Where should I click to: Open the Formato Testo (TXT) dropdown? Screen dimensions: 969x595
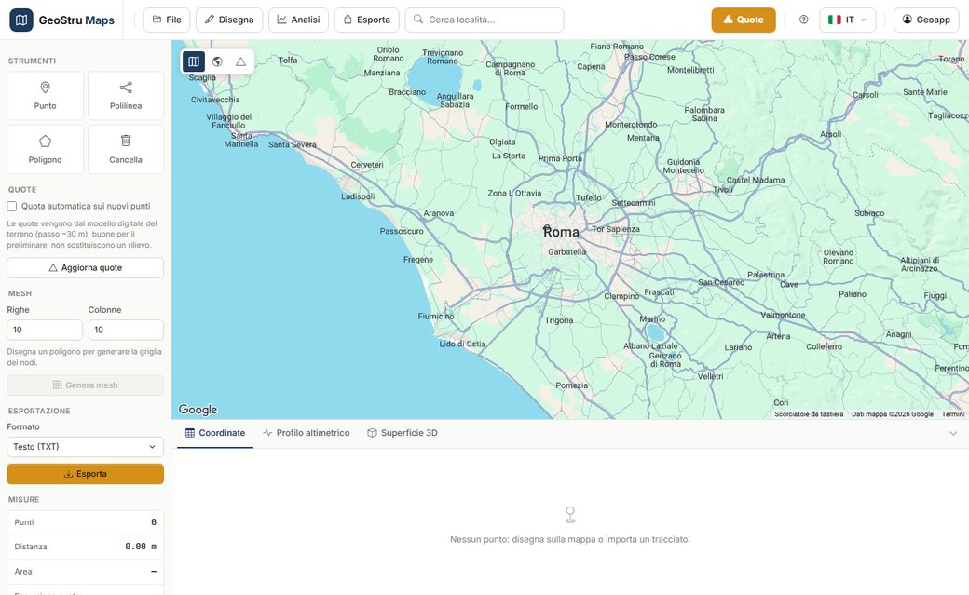tap(86, 447)
